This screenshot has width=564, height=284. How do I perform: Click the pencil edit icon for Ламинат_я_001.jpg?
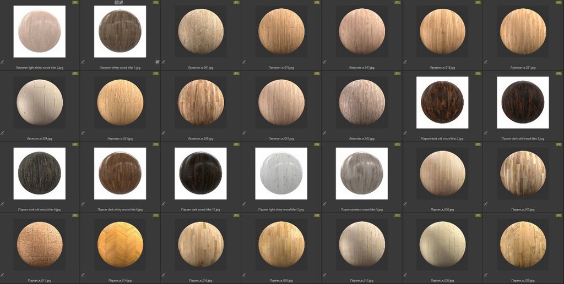coord(163,62)
